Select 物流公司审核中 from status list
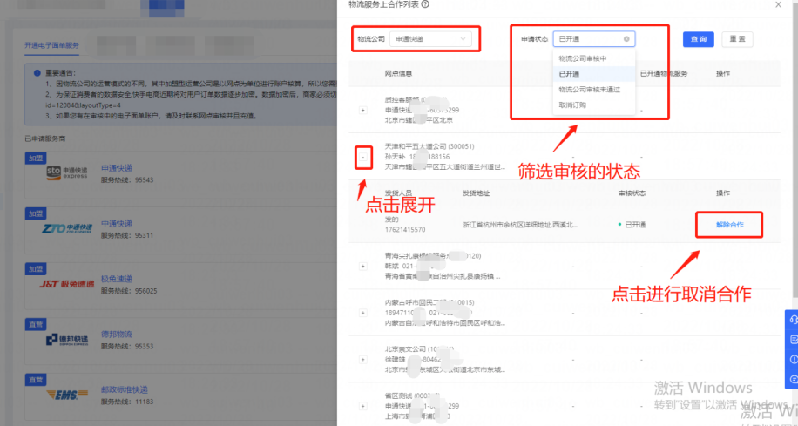Viewport: 798px width, 426px height. click(x=583, y=58)
